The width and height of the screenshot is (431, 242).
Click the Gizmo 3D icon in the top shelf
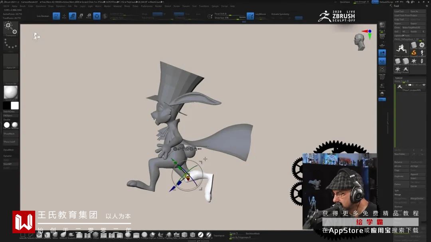coord(97,16)
